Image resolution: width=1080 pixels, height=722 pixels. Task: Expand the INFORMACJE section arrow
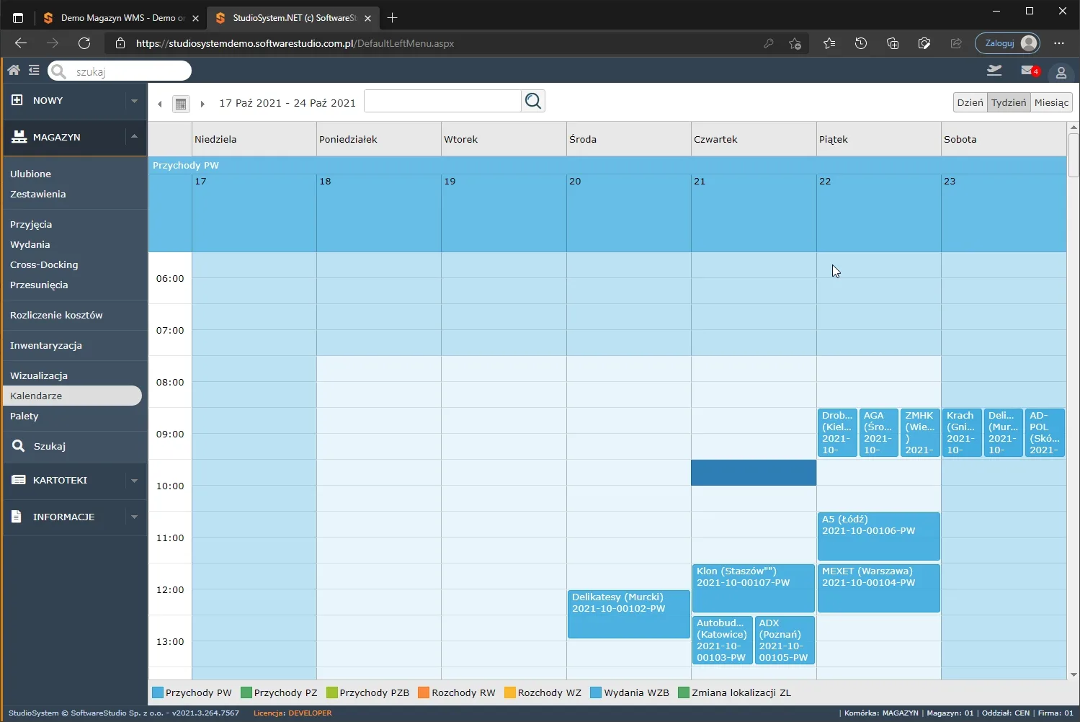click(x=134, y=517)
